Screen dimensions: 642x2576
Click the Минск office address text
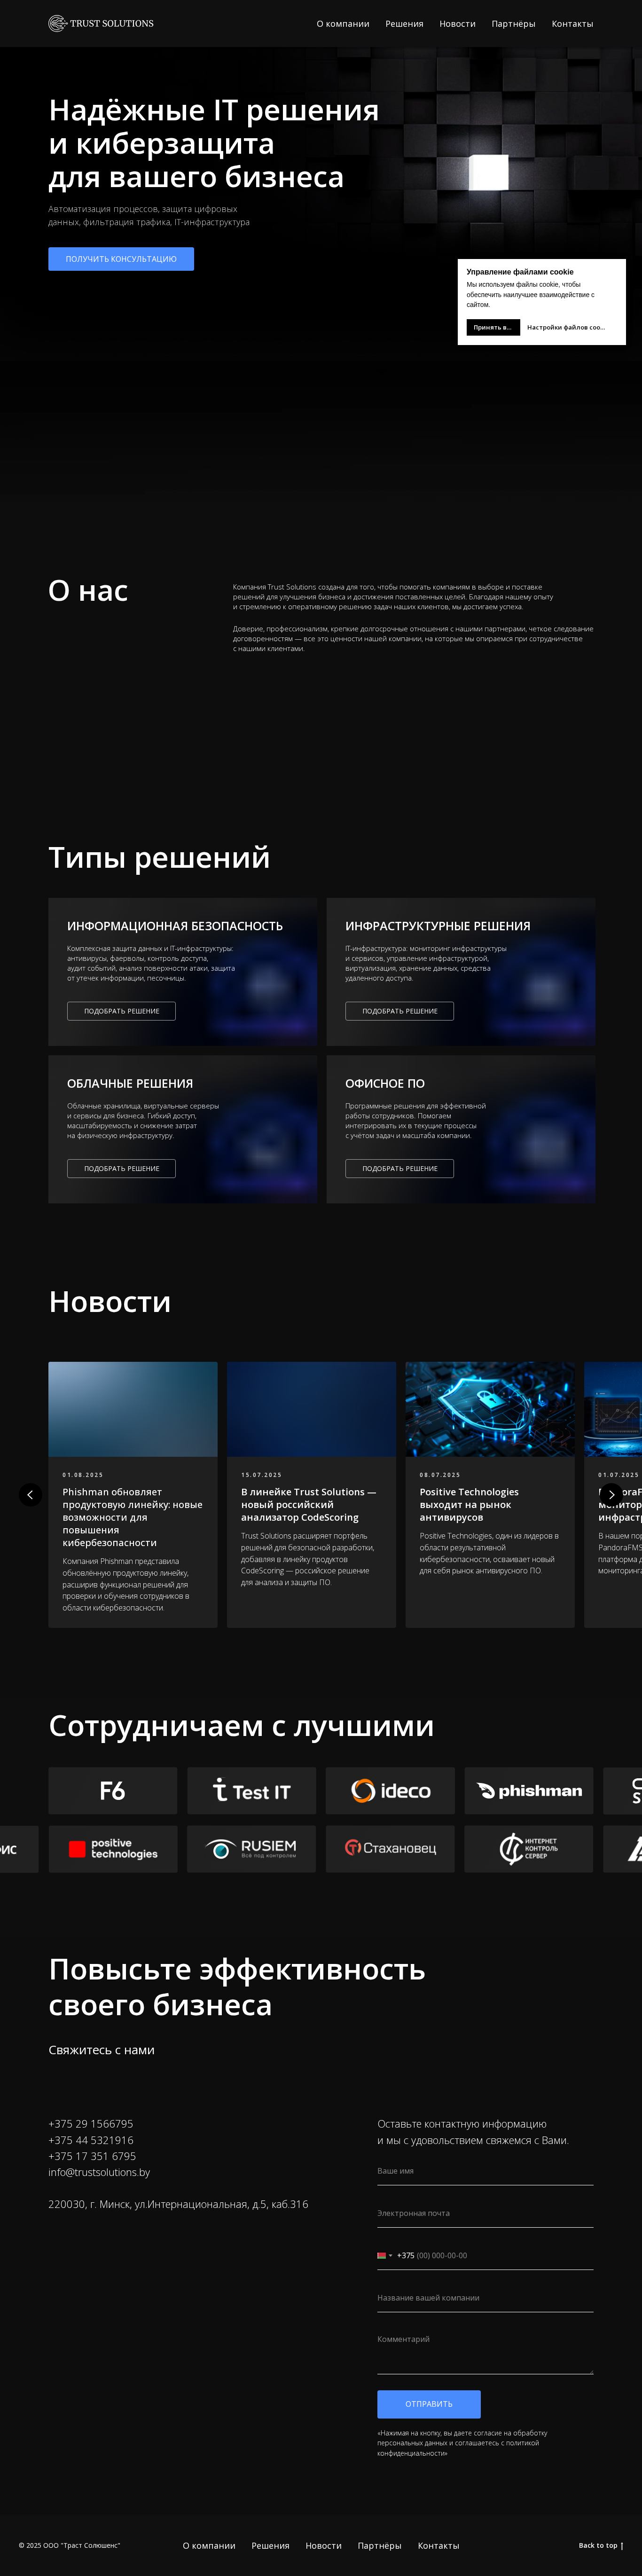[x=178, y=2204]
